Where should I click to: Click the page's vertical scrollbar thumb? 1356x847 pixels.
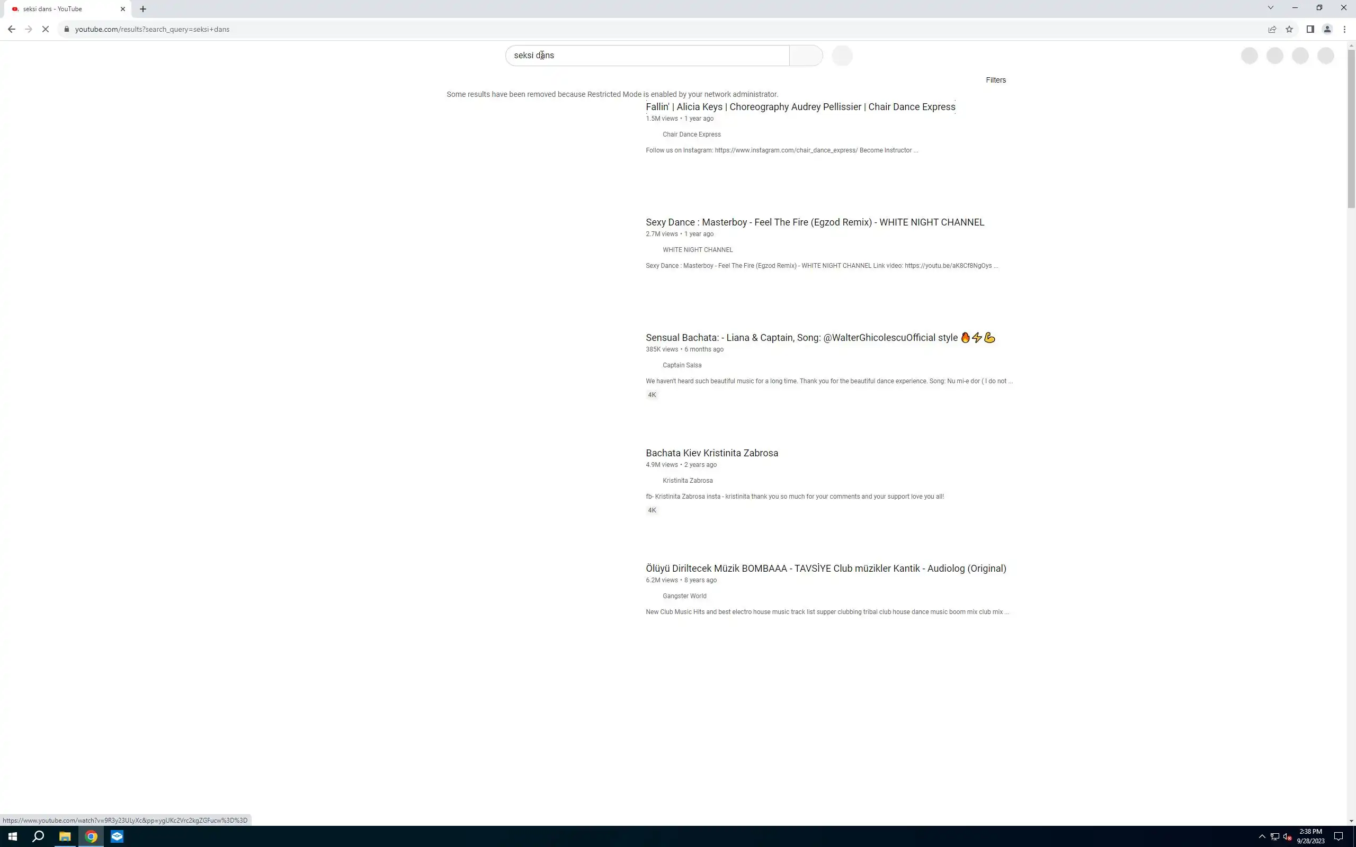pos(1351,129)
